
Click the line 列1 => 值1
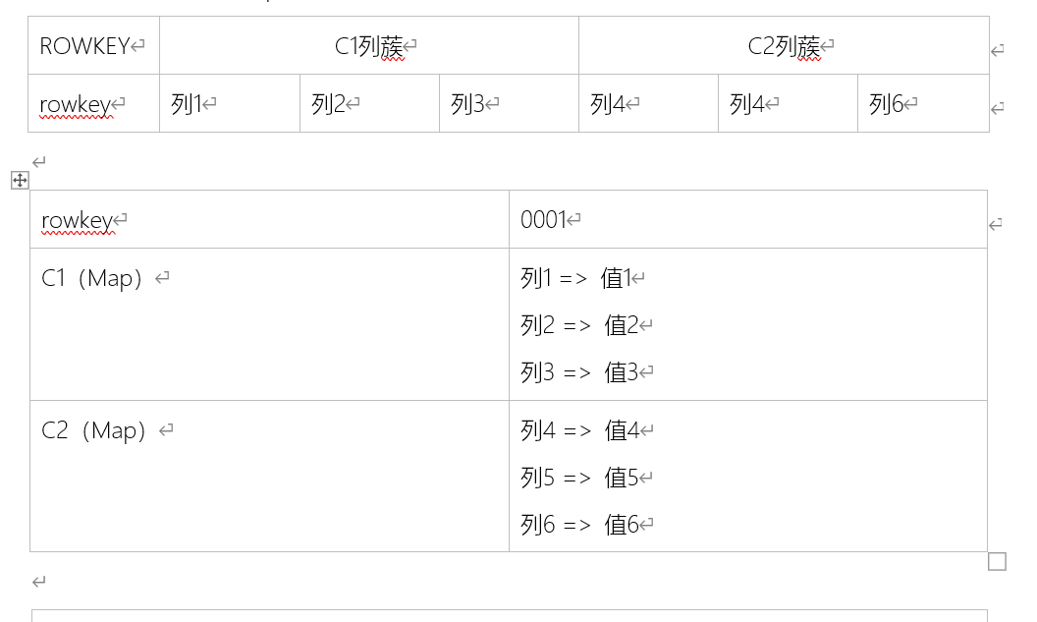575,279
